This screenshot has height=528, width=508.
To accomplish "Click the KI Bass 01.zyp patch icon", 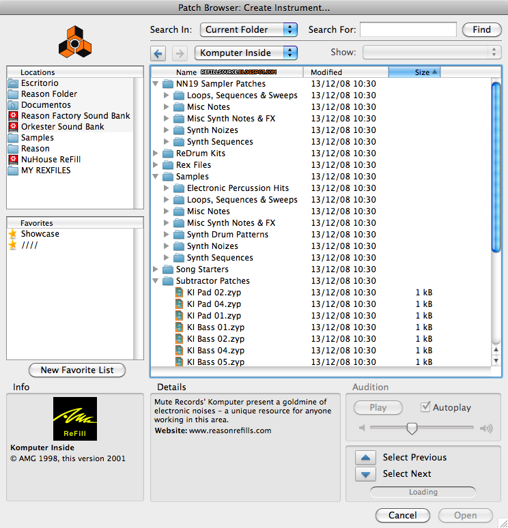I will [180, 327].
